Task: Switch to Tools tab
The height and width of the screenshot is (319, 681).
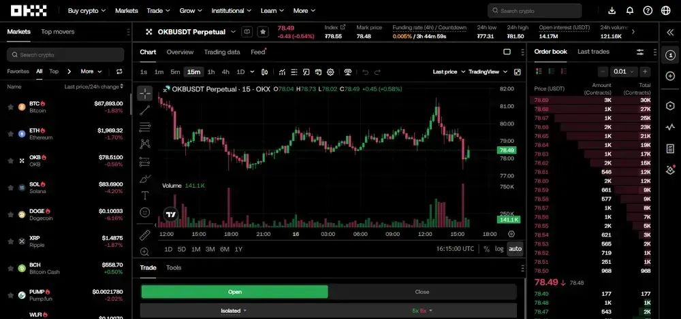Action: (x=174, y=268)
